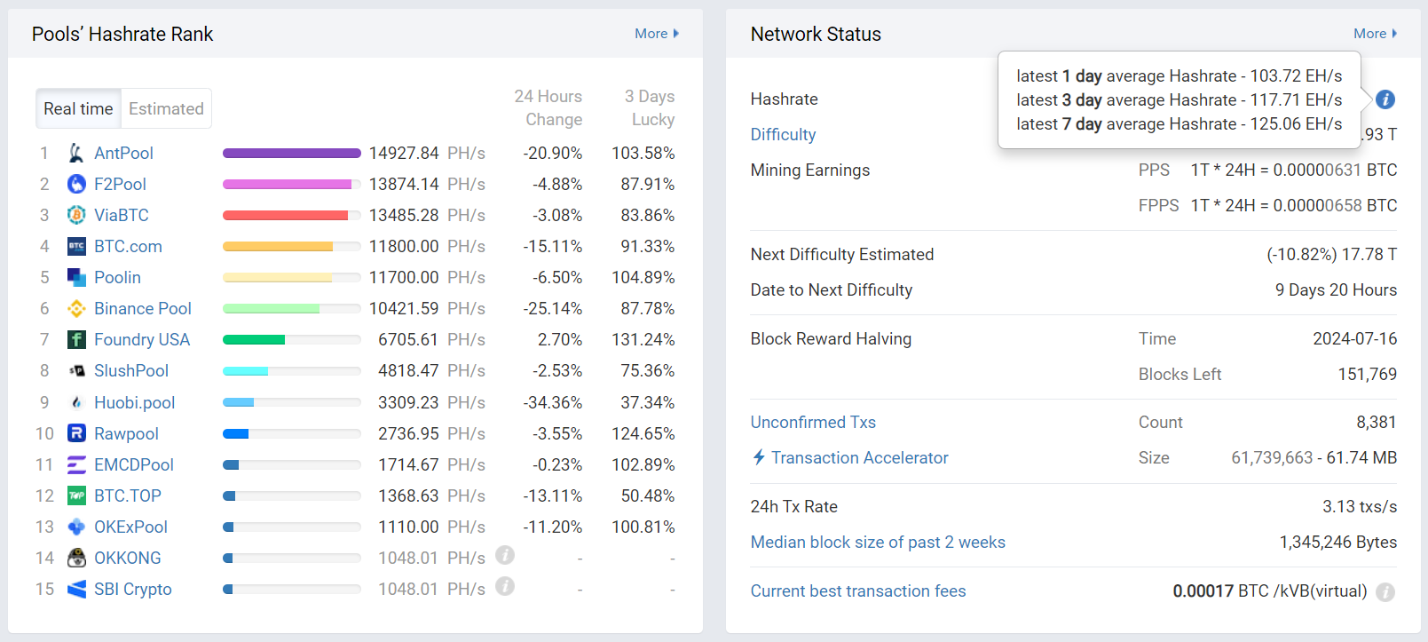Click the SlushPool logo icon
The image size is (1428, 642).
point(76,370)
